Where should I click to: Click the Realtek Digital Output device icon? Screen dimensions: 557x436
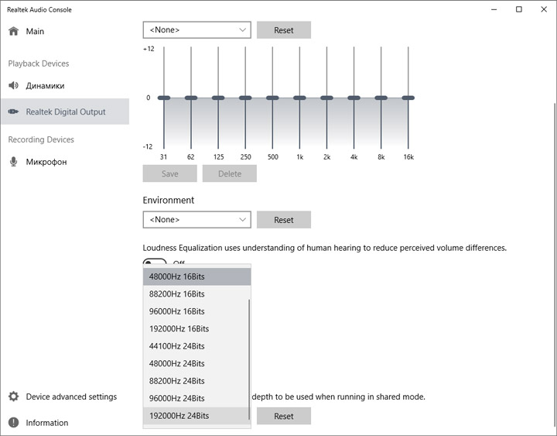pos(13,112)
